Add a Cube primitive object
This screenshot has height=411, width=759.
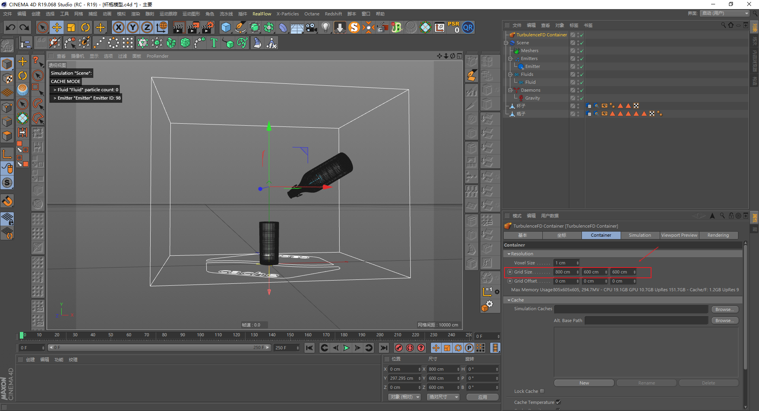(226, 27)
